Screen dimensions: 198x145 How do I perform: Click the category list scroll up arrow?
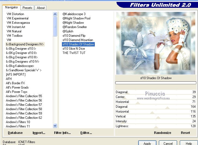click(x=55, y=14)
